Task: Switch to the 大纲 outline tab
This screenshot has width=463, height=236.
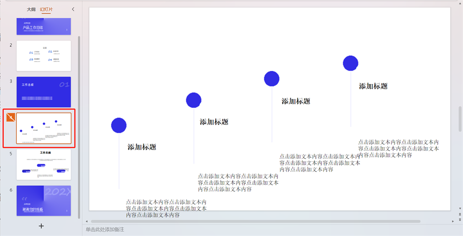Action: coord(31,9)
